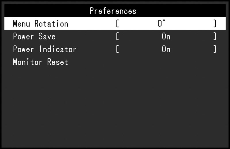Click the word Reset in Monitor Reset
230x149 pixels.
(x=58, y=62)
